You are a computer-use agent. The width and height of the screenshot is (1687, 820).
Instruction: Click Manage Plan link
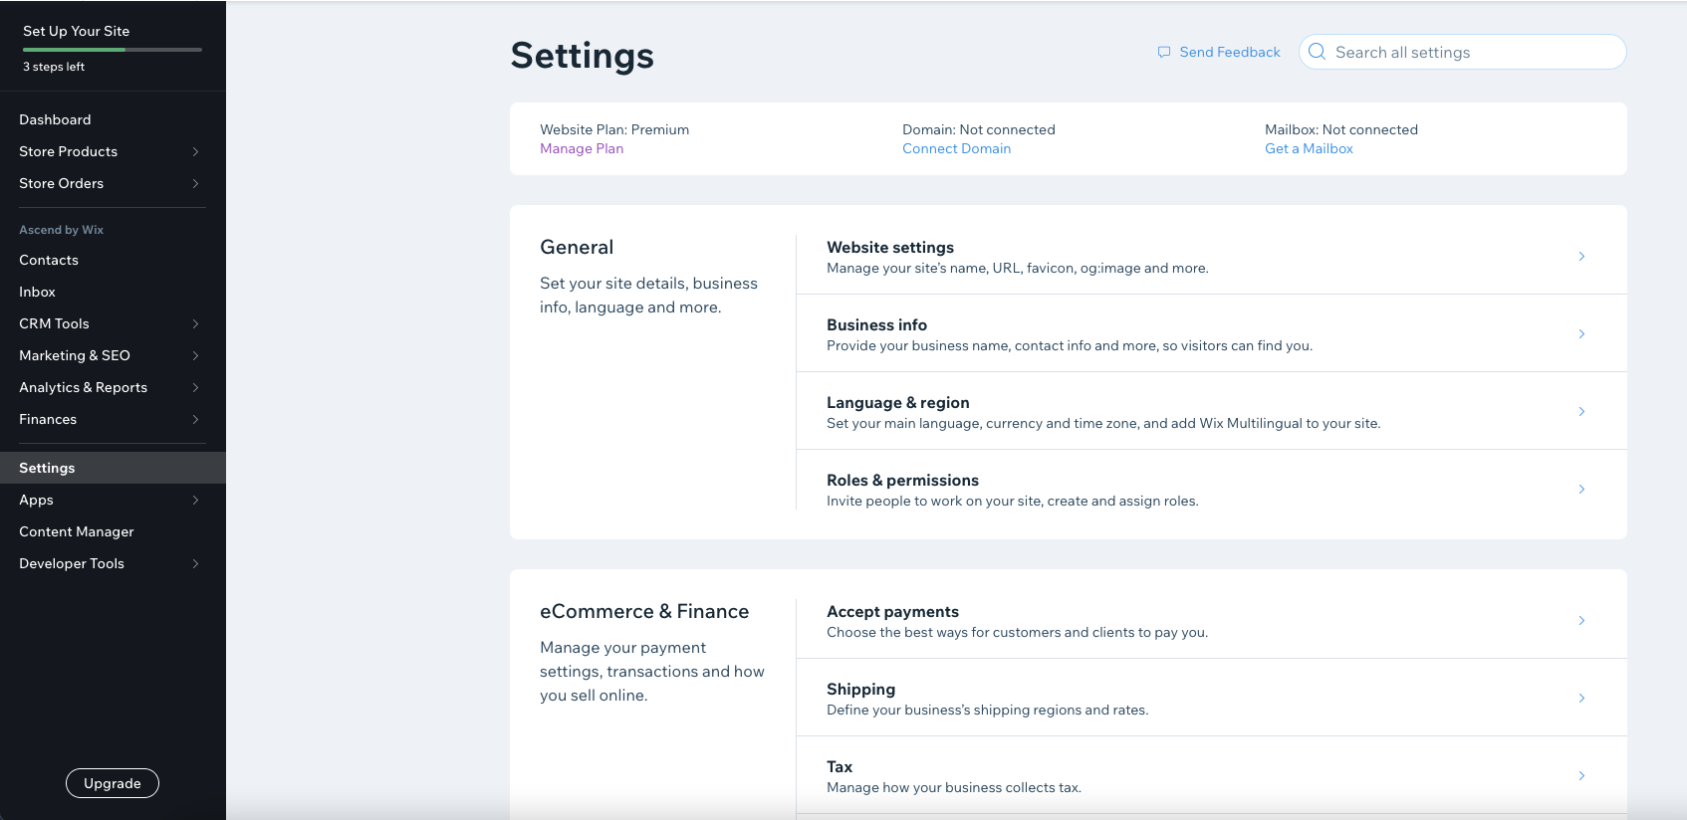pos(582,148)
